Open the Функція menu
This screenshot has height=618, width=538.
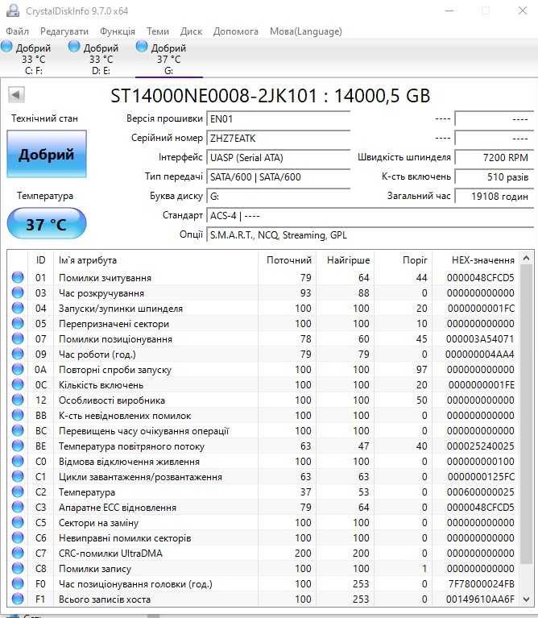coord(118,31)
